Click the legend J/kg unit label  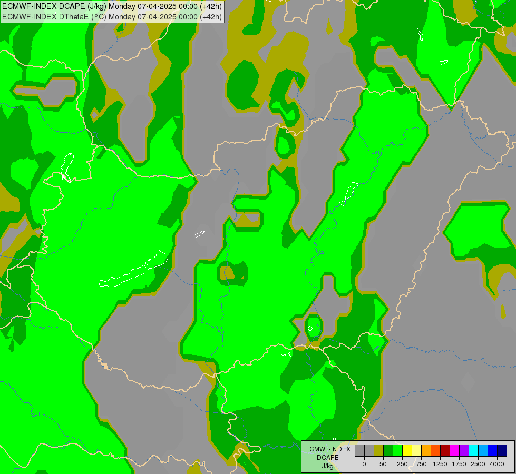point(328,466)
